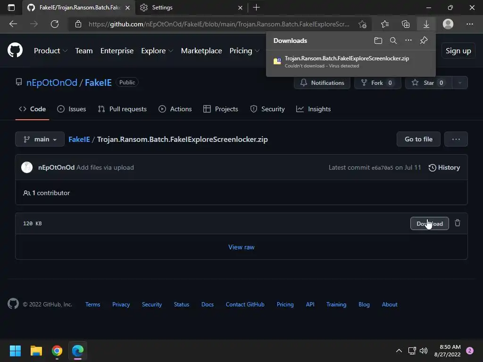Open the Issues tab
This screenshot has width=483, height=362.
[72, 109]
